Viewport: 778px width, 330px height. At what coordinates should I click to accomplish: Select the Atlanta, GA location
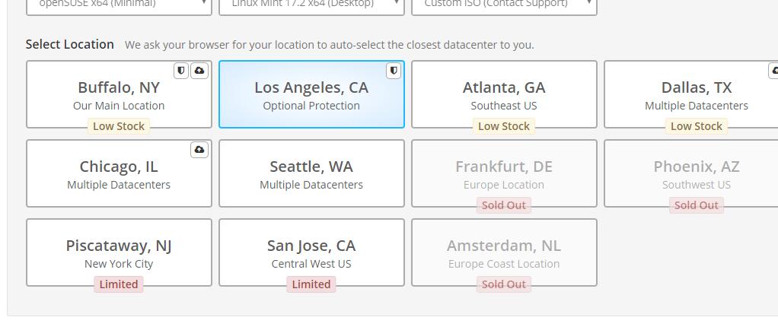[504, 94]
